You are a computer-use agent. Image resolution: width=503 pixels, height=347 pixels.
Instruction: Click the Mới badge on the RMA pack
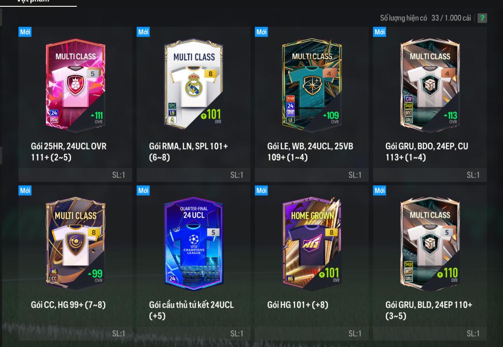143,32
